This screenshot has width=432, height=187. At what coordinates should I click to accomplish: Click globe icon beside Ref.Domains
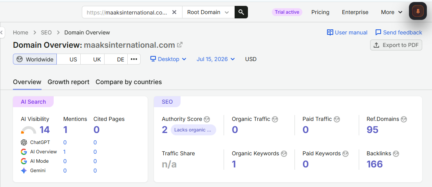coord(404,119)
